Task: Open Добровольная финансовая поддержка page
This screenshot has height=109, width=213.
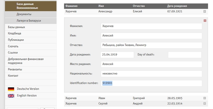Action: [x=26, y=61]
